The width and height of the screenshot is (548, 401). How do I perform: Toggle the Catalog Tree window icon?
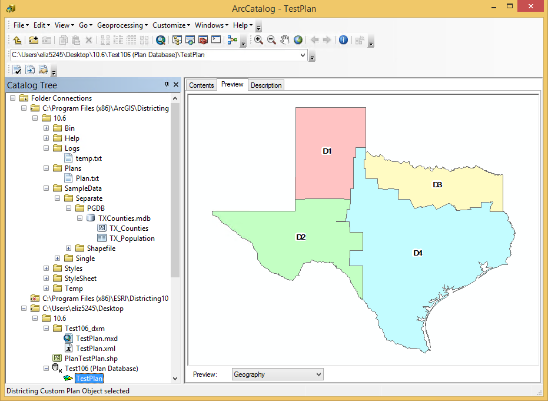pyautogui.click(x=177, y=40)
